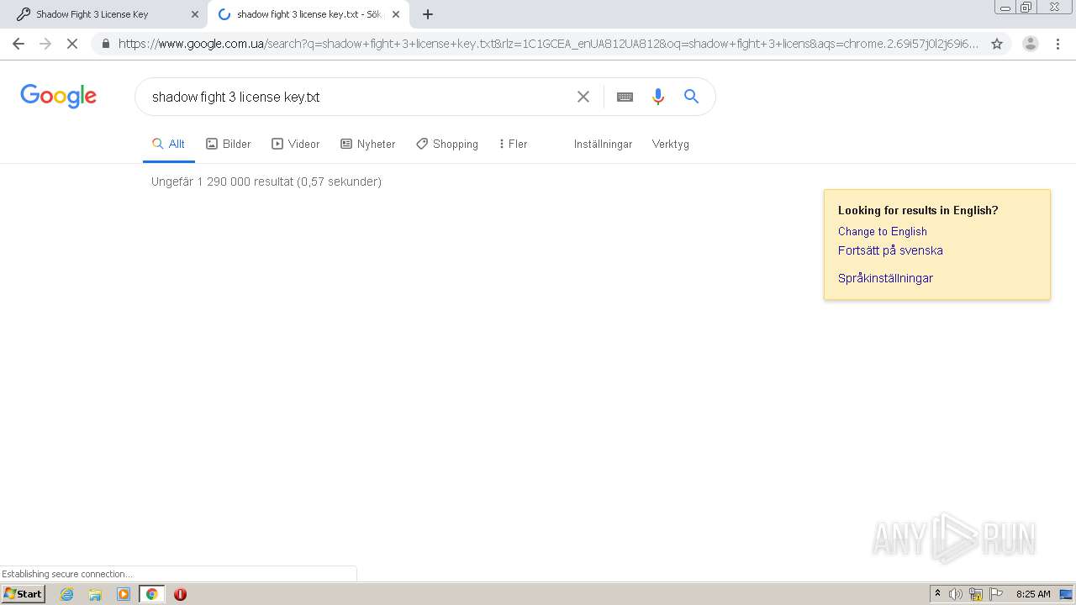
Task: Click the Show desktop tray icon
Action: click(1066, 594)
